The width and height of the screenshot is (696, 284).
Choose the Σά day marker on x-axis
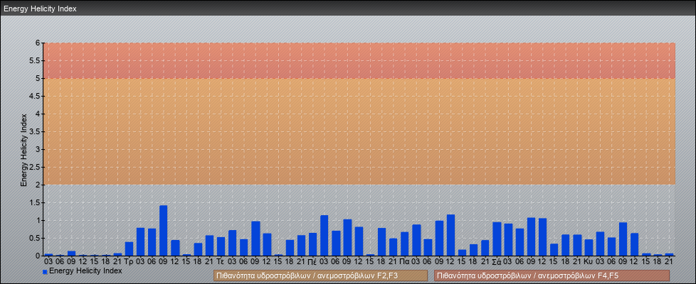pyautogui.click(x=496, y=261)
